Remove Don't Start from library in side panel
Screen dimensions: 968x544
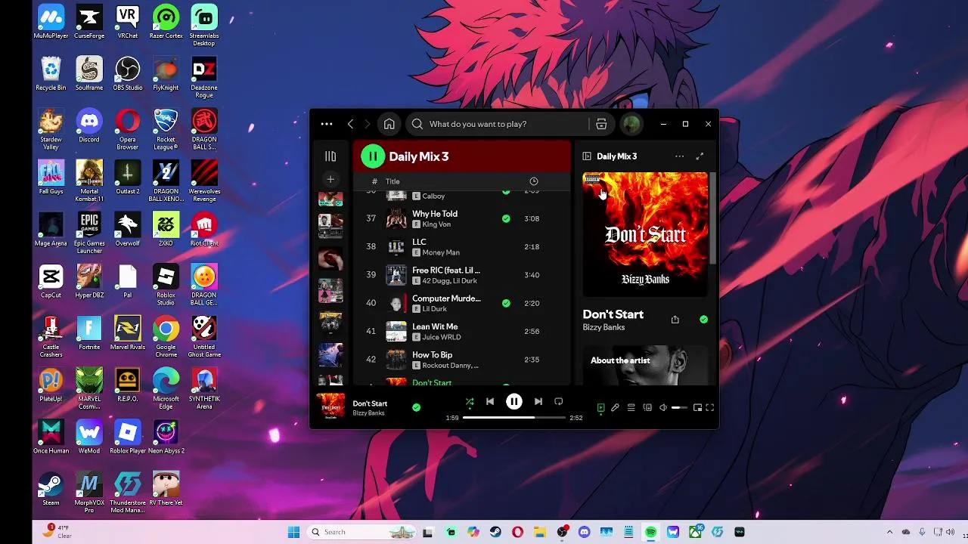[x=703, y=320]
